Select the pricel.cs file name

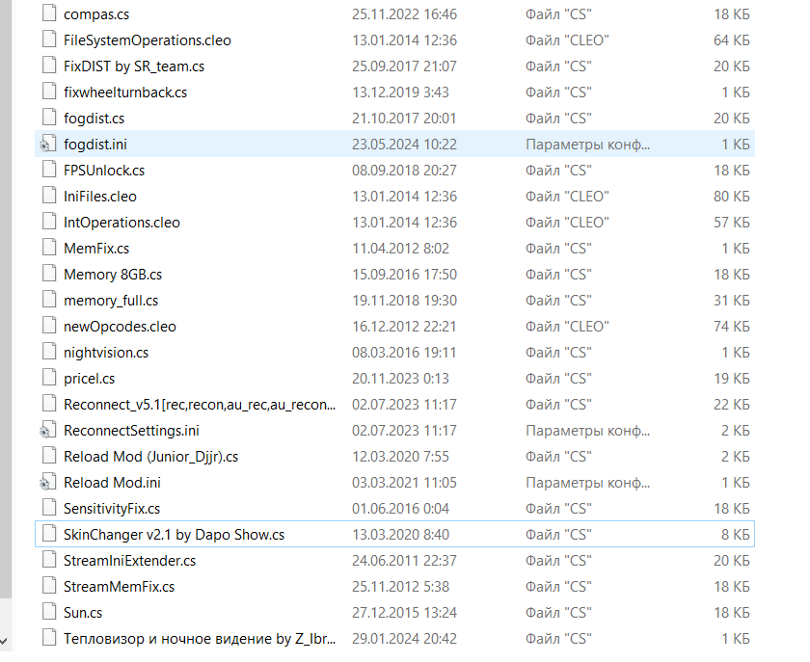[x=89, y=379]
